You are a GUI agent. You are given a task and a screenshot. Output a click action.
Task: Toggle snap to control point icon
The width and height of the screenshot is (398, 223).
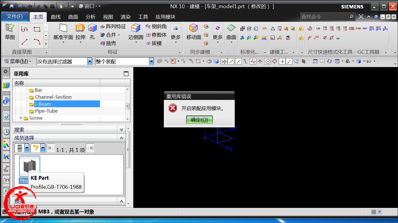(245, 61)
